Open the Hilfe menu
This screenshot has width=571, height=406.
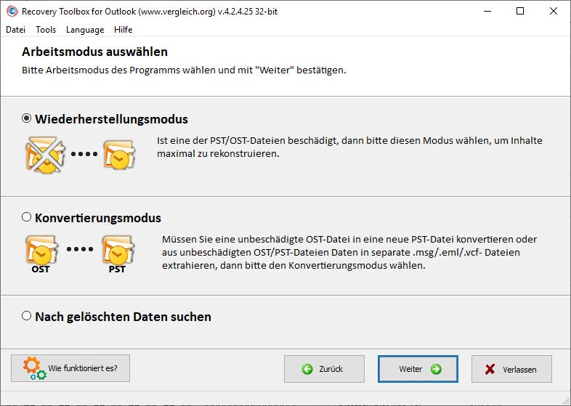pyautogui.click(x=123, y=30)
